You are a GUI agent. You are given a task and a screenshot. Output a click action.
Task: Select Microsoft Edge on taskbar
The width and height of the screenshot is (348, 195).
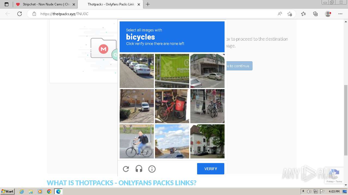click(58, 191)
